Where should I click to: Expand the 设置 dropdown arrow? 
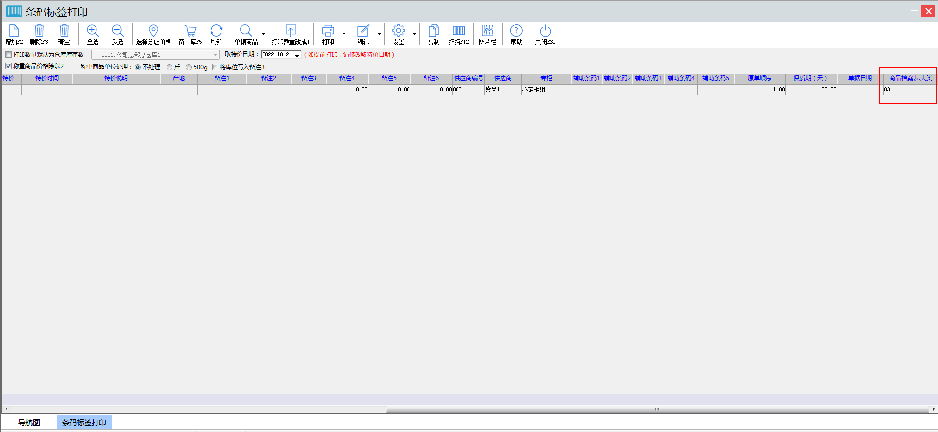click(414, 34)
